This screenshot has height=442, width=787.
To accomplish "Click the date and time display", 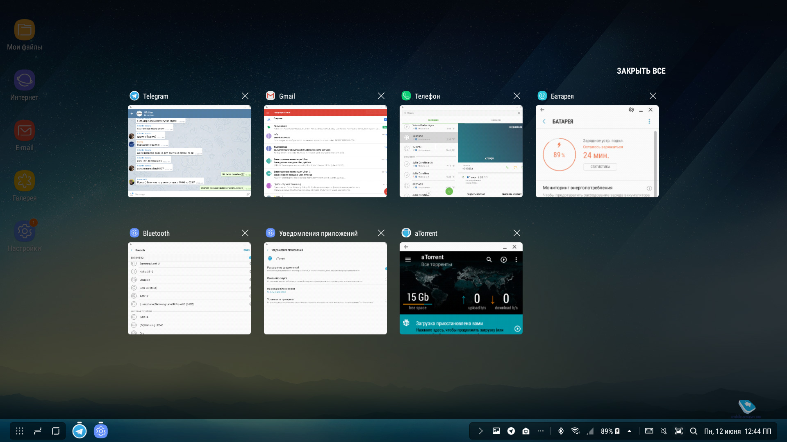I will pyautogui.click(x=737, y=431).
